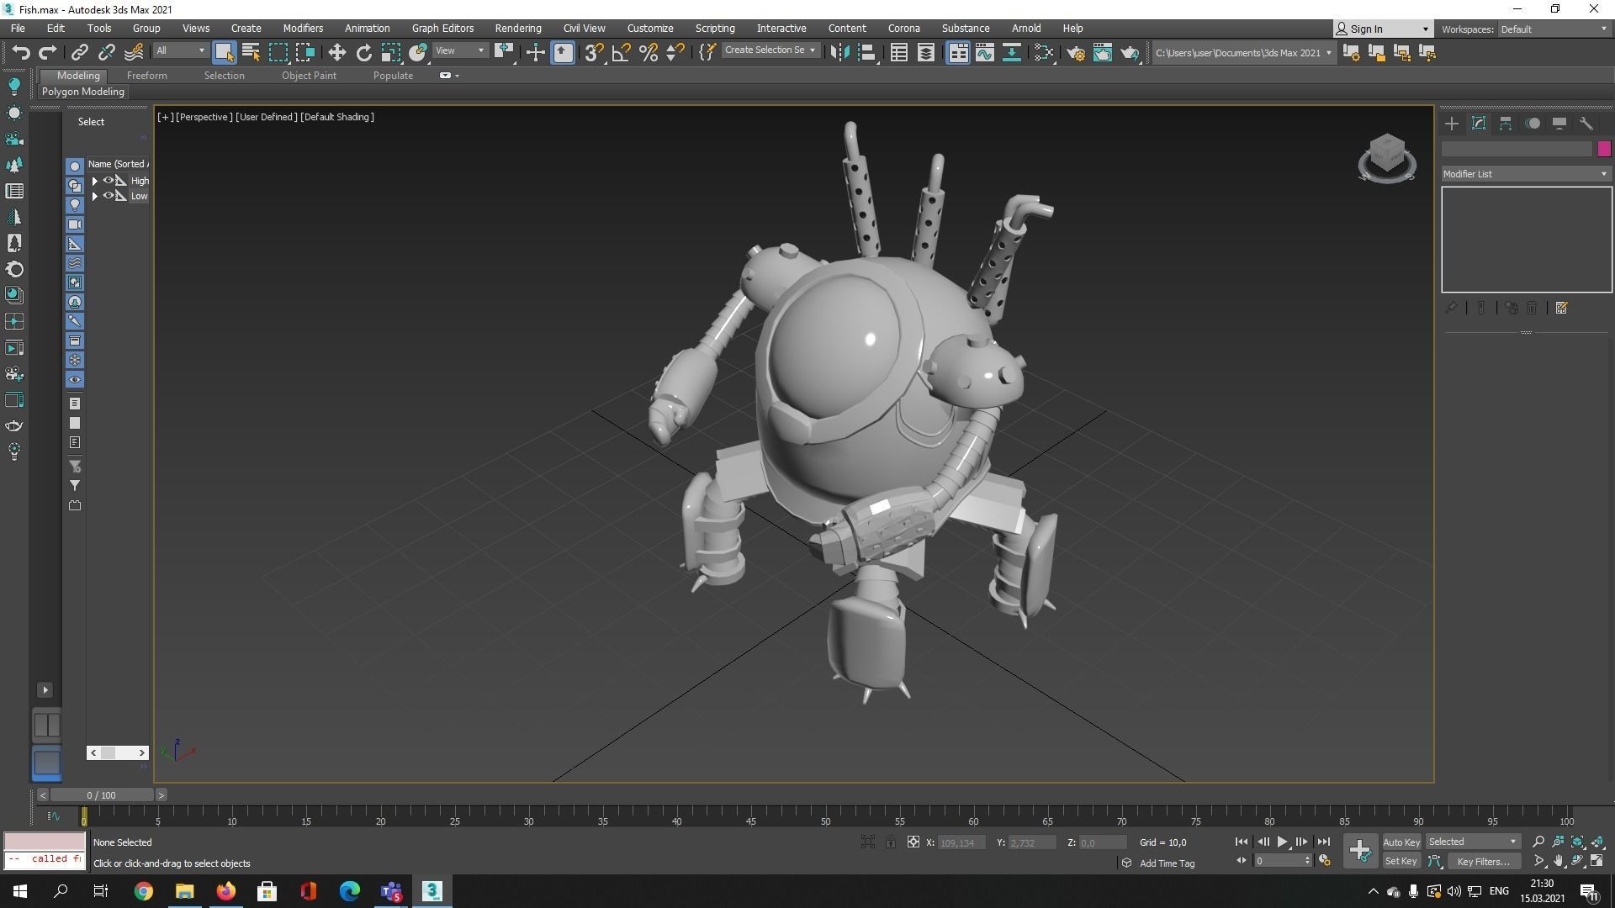
Task: Hide the High layer eye icon
Action: [109, 181]
